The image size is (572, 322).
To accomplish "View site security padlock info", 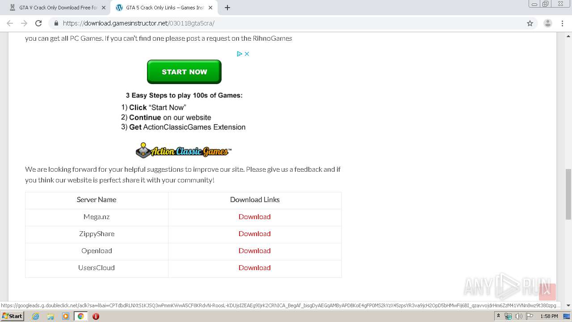I will (x=56, y=23).
